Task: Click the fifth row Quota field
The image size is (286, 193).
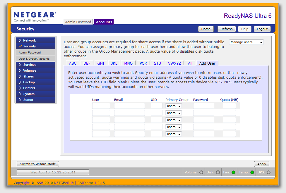Action: (229, 134)
